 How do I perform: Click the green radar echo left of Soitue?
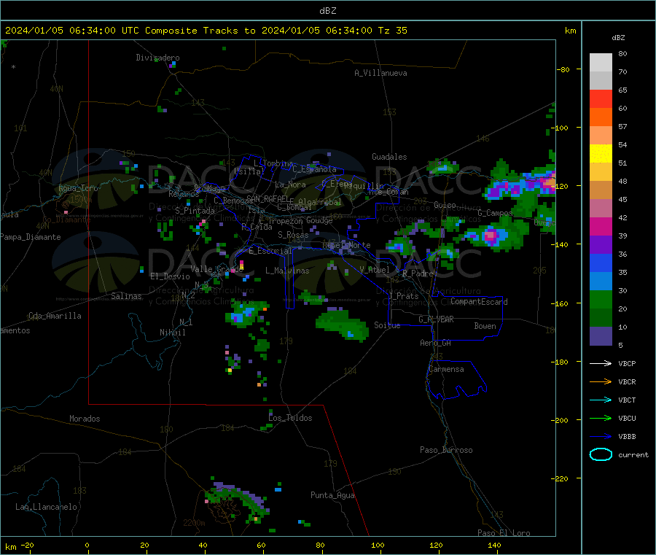pyautogui.click(x=343, y=325)
